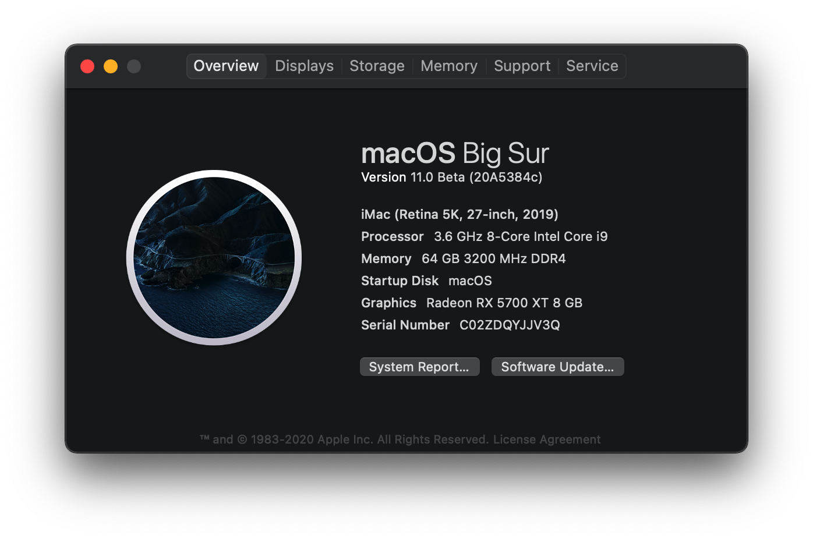Open the License Agreement link
This screenshot has height=539, width=813.
pos(547,439)
